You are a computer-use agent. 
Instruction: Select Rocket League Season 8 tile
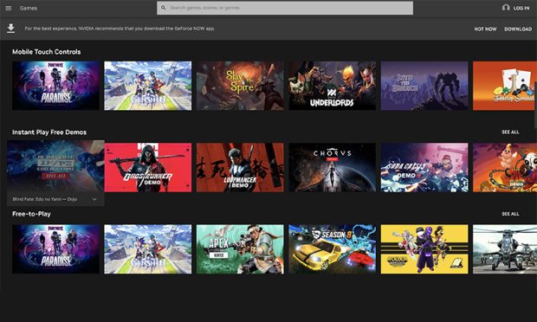(333, 249)
